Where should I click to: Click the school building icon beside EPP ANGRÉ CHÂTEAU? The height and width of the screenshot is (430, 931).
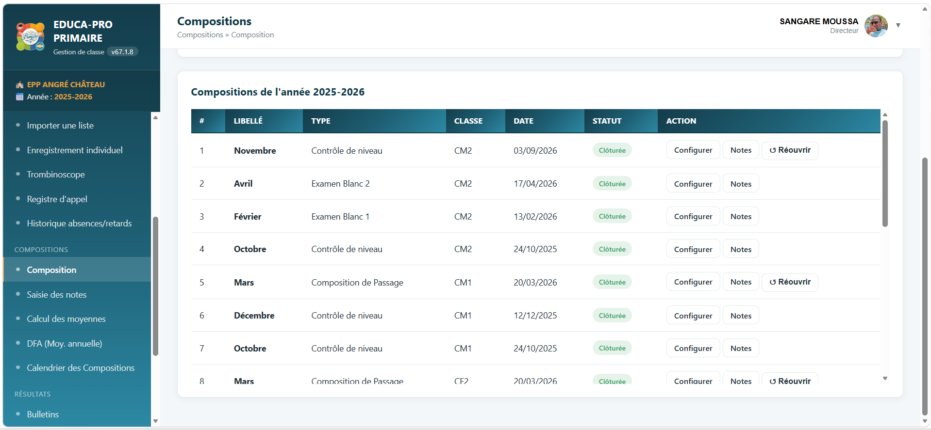click(19, 84)
